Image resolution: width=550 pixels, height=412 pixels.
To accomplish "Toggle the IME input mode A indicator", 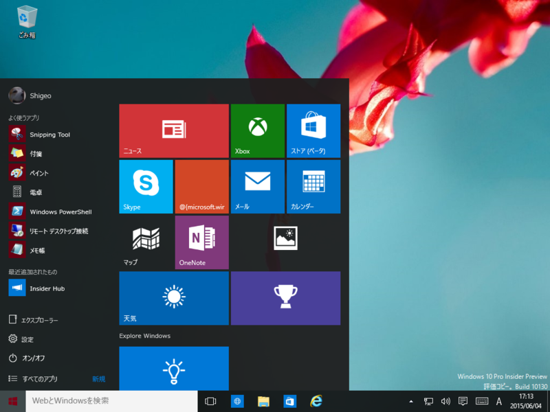I will [499, 402].
